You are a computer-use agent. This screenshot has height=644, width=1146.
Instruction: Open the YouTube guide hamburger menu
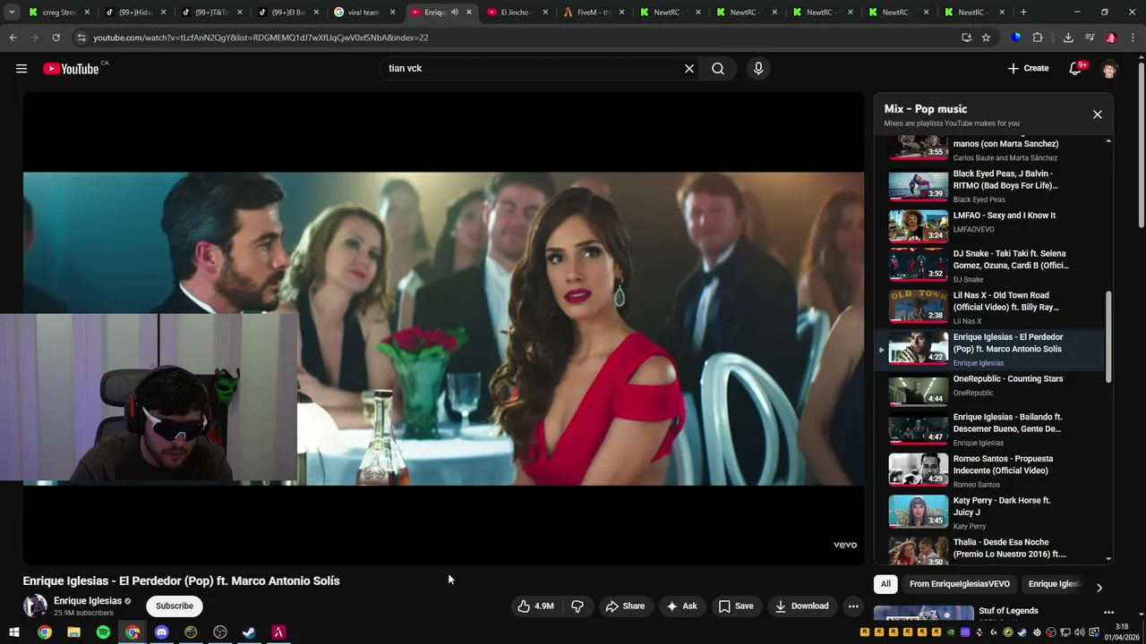pos(21,69)
